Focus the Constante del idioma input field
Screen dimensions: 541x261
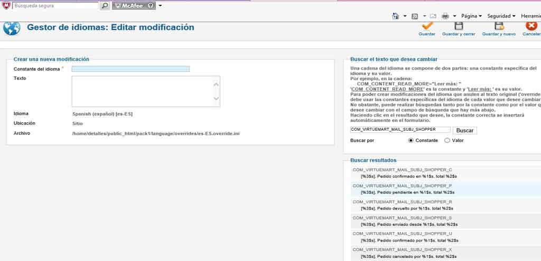point(131,69)
